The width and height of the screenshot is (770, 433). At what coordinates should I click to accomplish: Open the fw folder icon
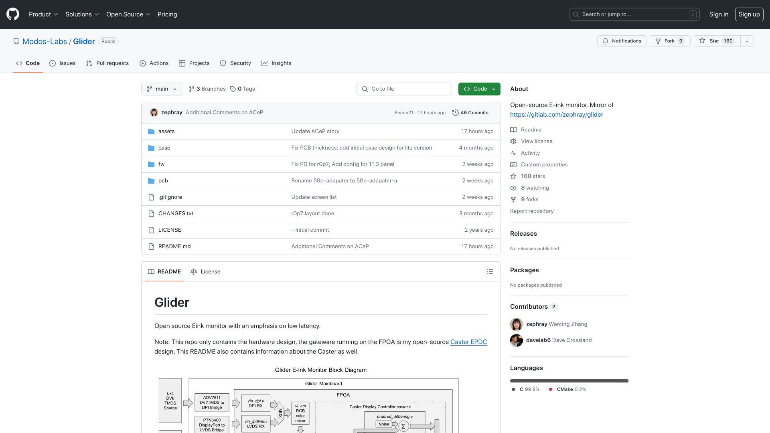tap(151, 164)
